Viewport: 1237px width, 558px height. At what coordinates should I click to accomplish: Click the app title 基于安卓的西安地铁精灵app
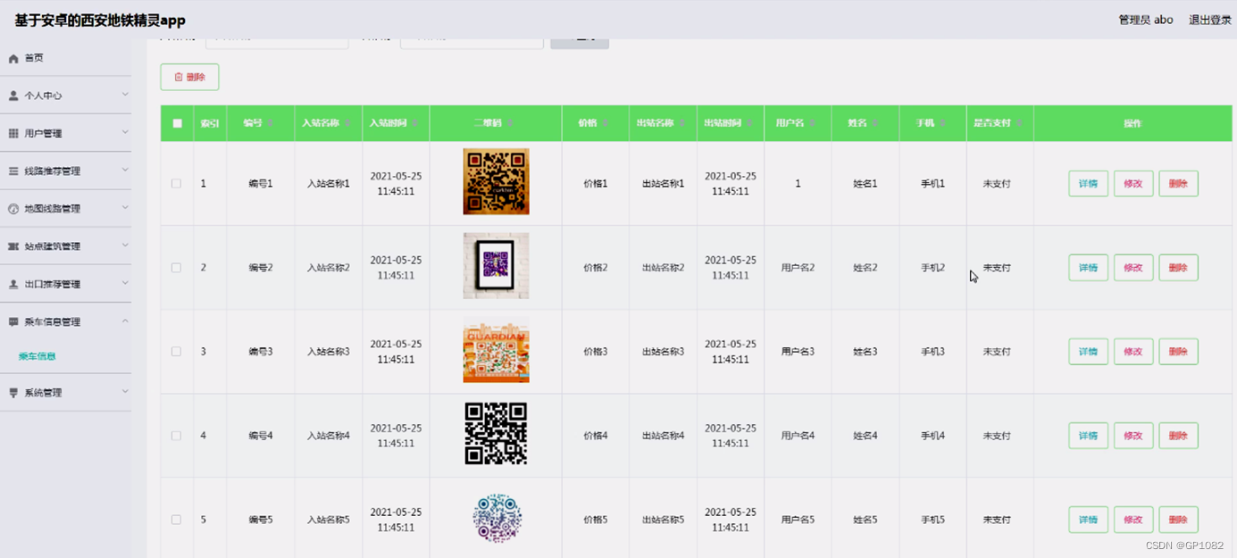point(100,20)
